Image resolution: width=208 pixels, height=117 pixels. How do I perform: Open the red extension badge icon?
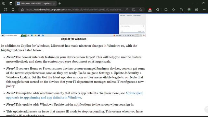pyautogui.click(x=150, y=10)
